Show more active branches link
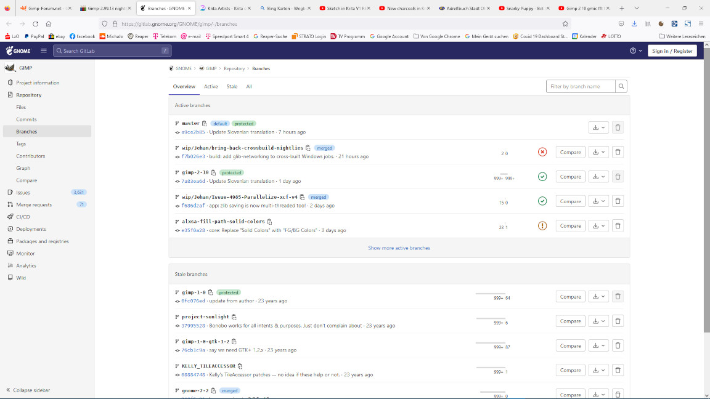The image size is (710, 399). coord(399,248)
